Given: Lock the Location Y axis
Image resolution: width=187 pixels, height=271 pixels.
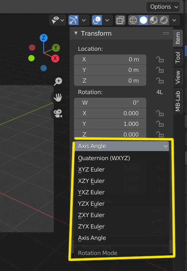Looking at the screenshot, I should (x=160, y=70).
